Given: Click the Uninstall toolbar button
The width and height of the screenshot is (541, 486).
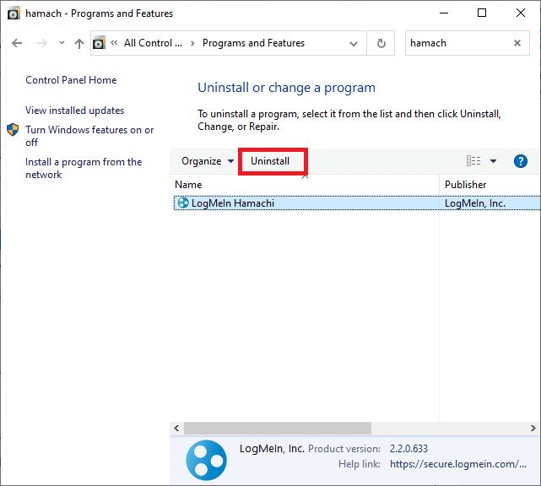Looking at the screenshot, I should pos(270,161).
